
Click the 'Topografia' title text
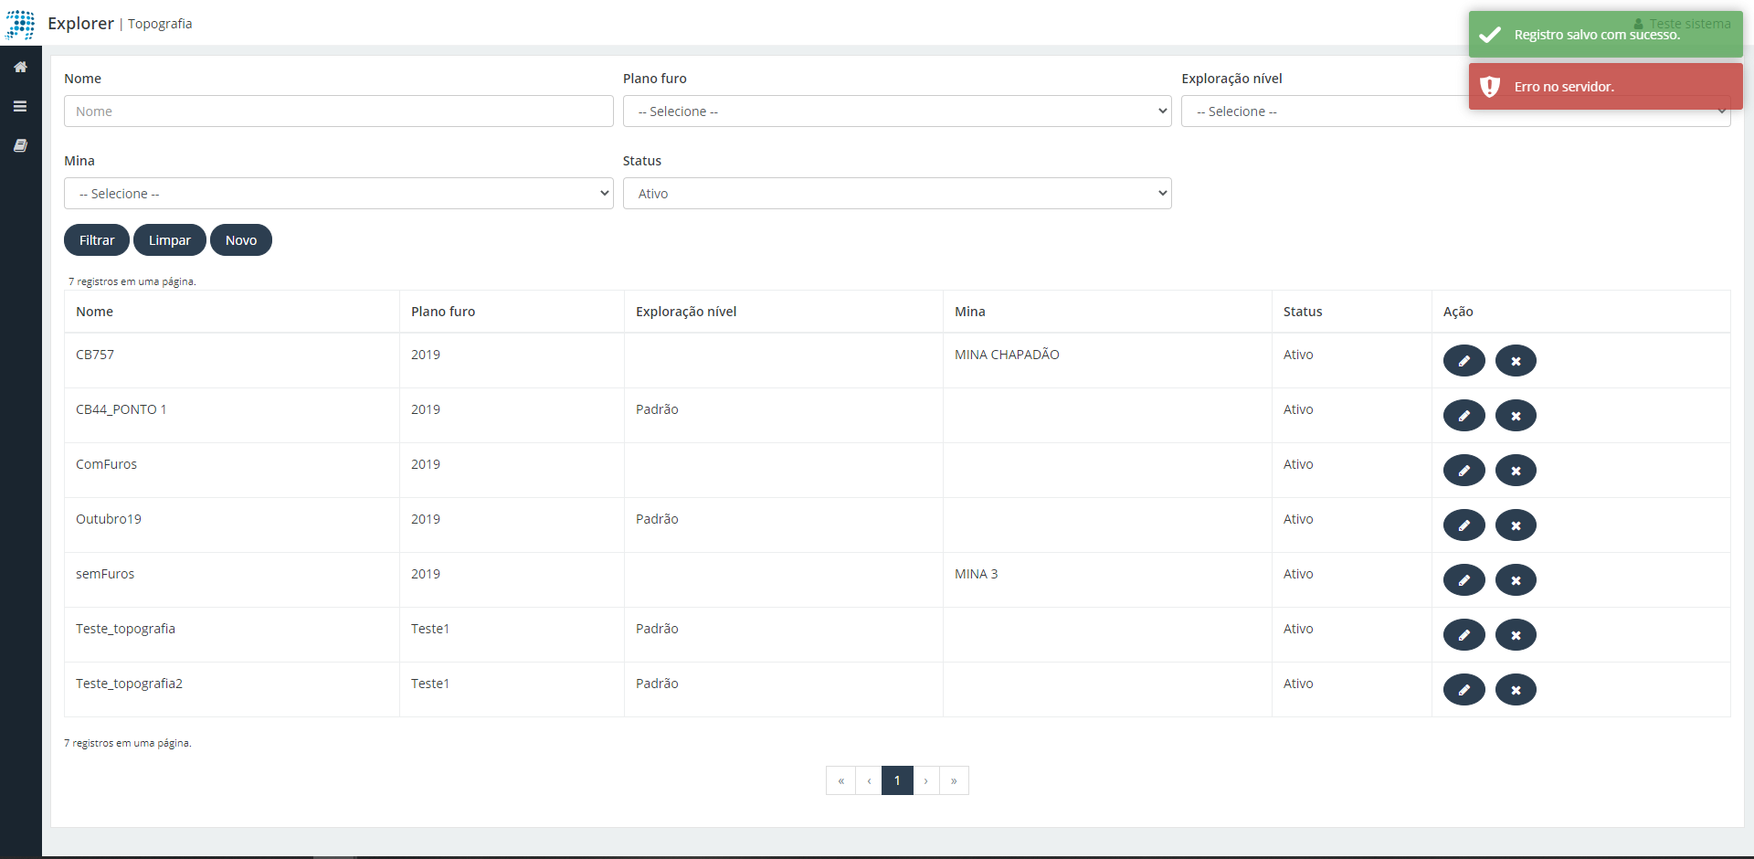click(x=160, y=24)
